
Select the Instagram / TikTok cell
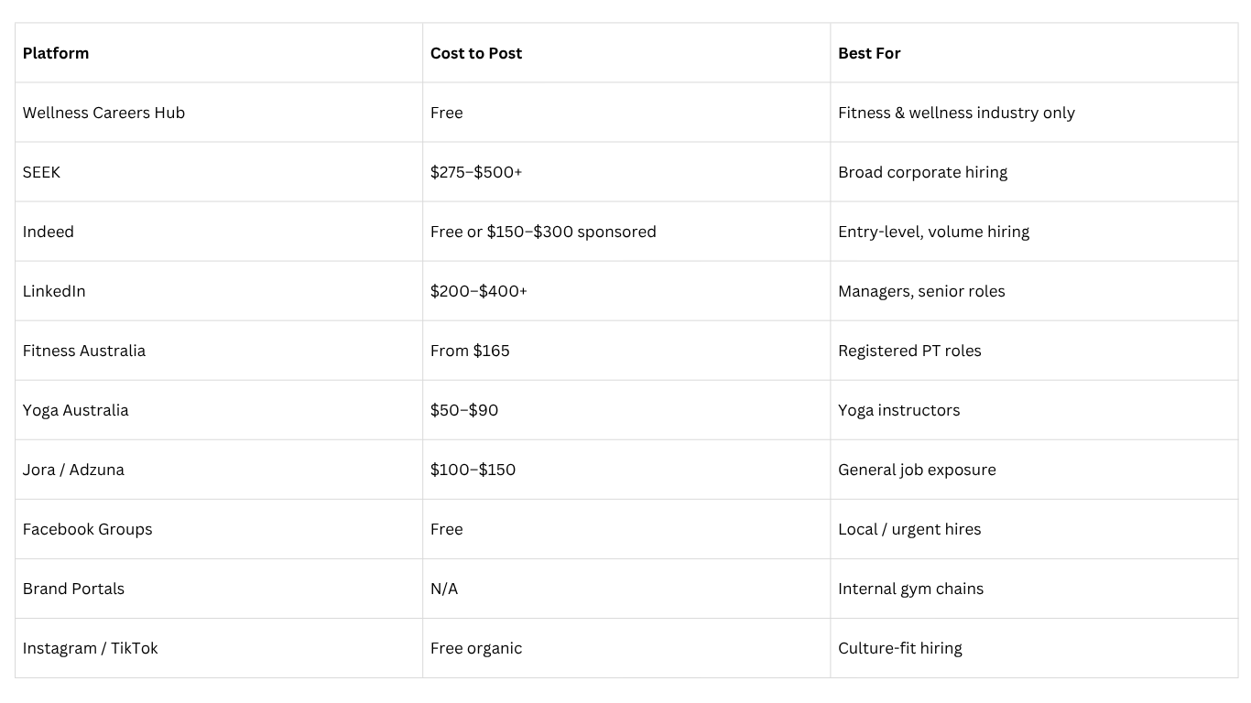tap(91, 648)
